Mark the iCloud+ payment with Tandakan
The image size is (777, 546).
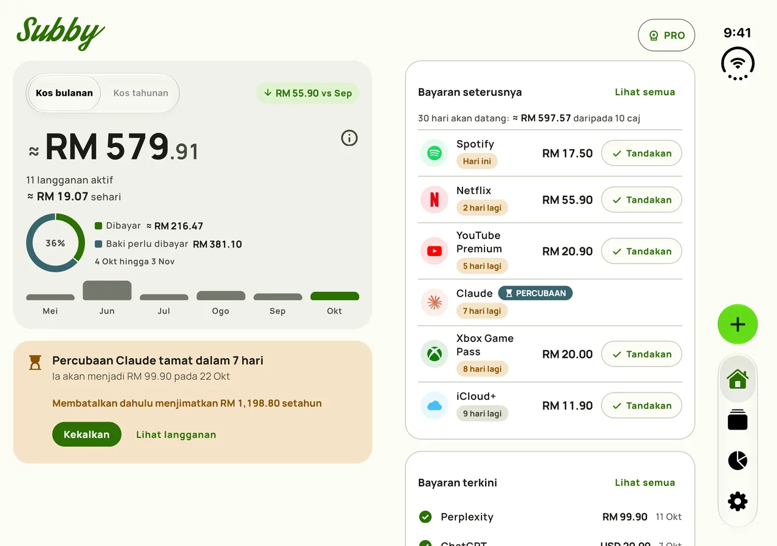[x=642, y=405]
